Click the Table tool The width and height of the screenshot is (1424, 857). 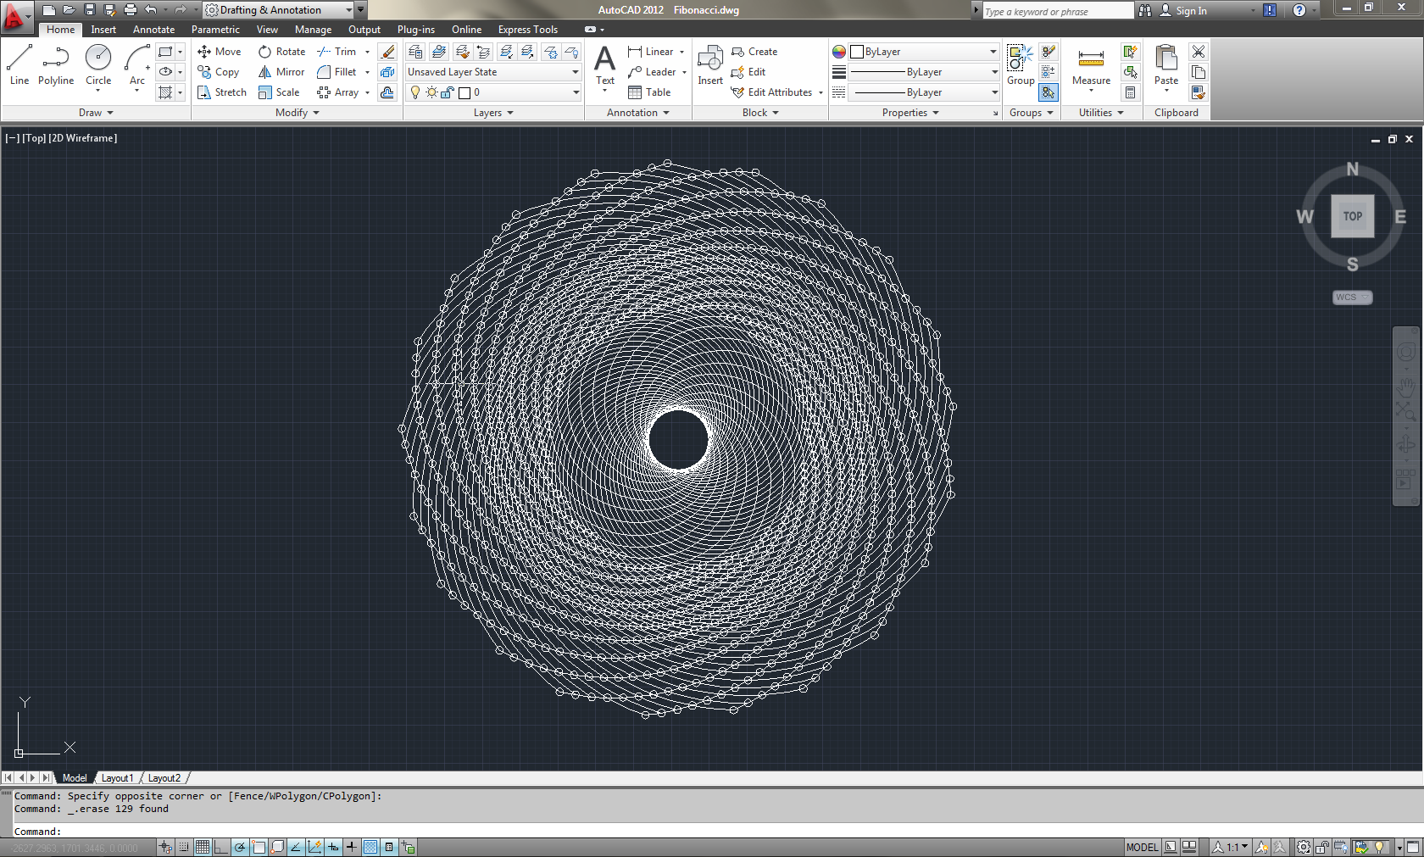point(649,92)
